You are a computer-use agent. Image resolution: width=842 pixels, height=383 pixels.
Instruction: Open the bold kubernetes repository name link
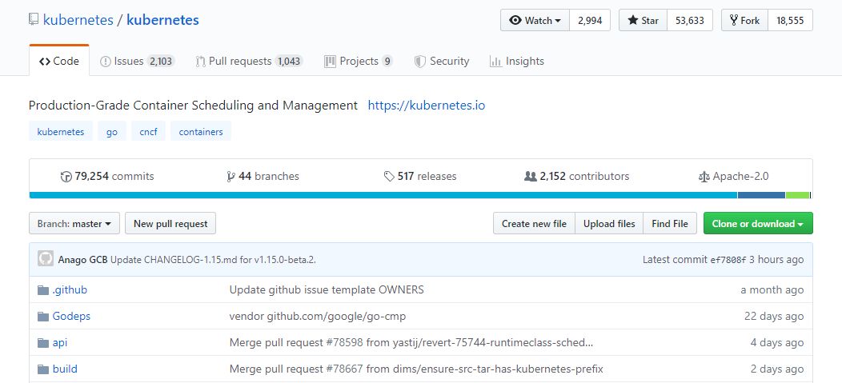[x=162, y=20]
